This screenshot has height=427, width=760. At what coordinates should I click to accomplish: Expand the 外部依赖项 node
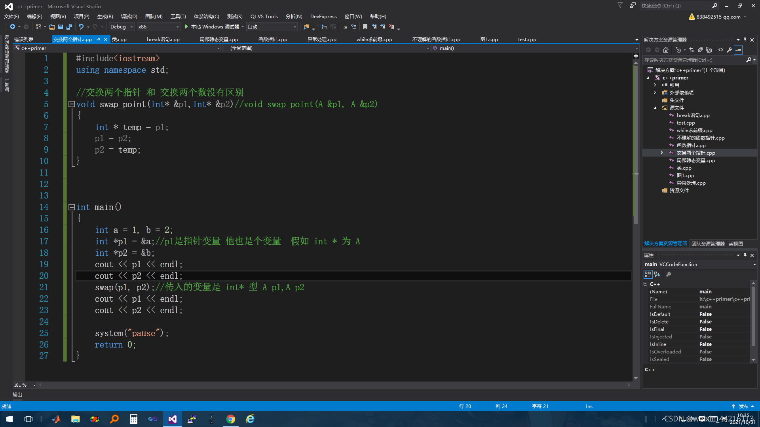[655, 93]
